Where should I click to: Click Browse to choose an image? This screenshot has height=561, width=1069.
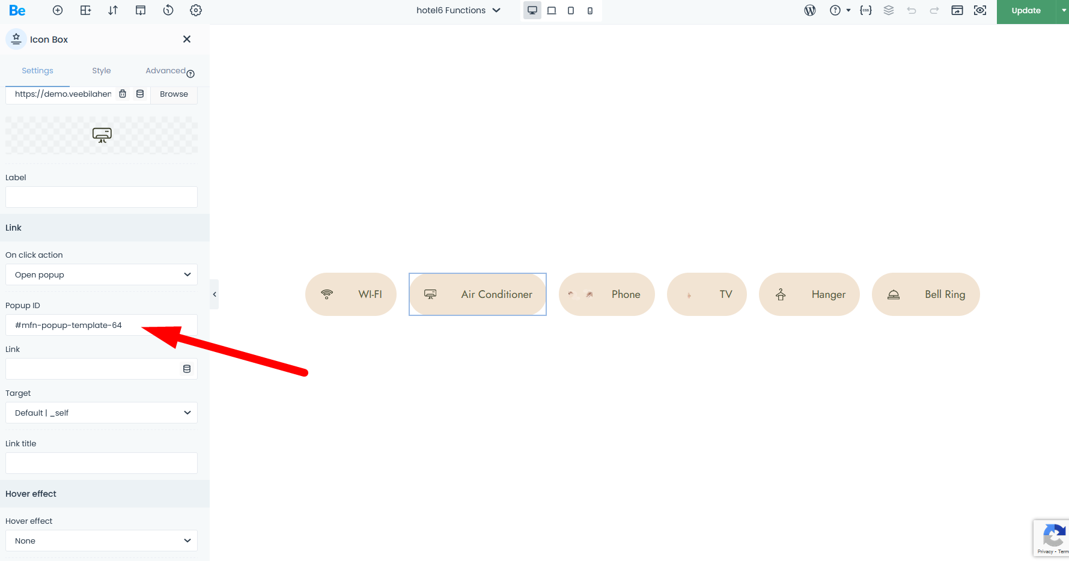(x=174, y=94)
